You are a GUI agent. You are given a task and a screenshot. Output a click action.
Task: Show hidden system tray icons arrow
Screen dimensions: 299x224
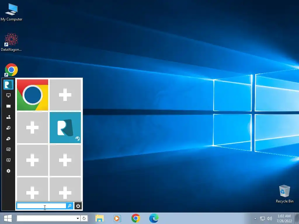255,218
